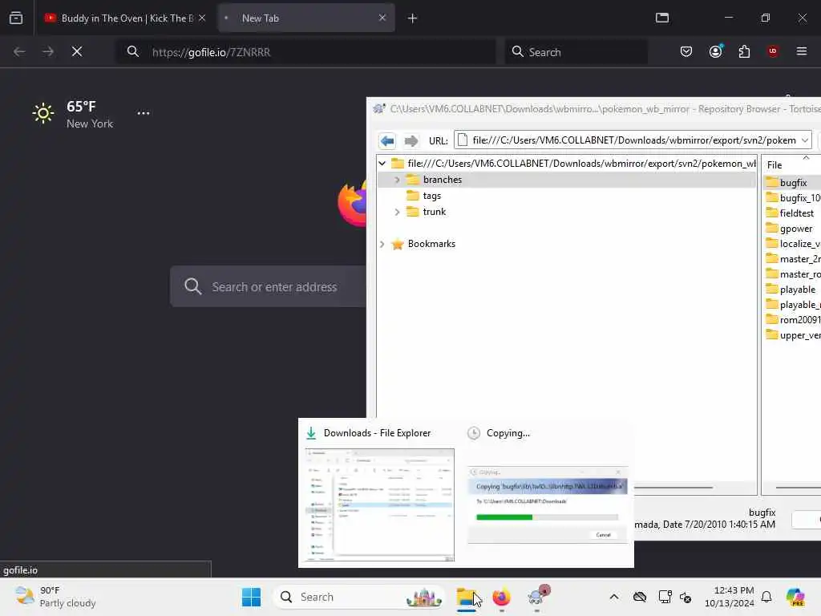The width and height of the screenshot is (821, 616).
Task: Click the muted volume tray icon
Action: (x=686, y=597)
